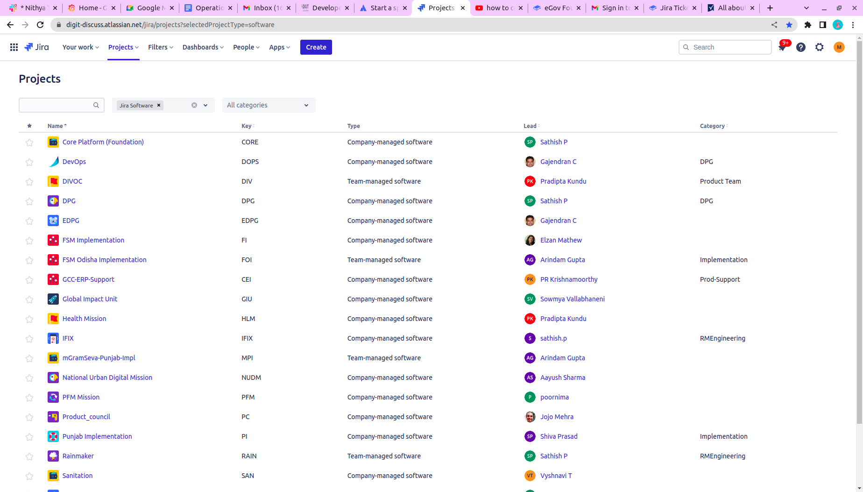Expand the All categories dropdown
The width and height of the screenshot is (863, 492).
(269, 105)
